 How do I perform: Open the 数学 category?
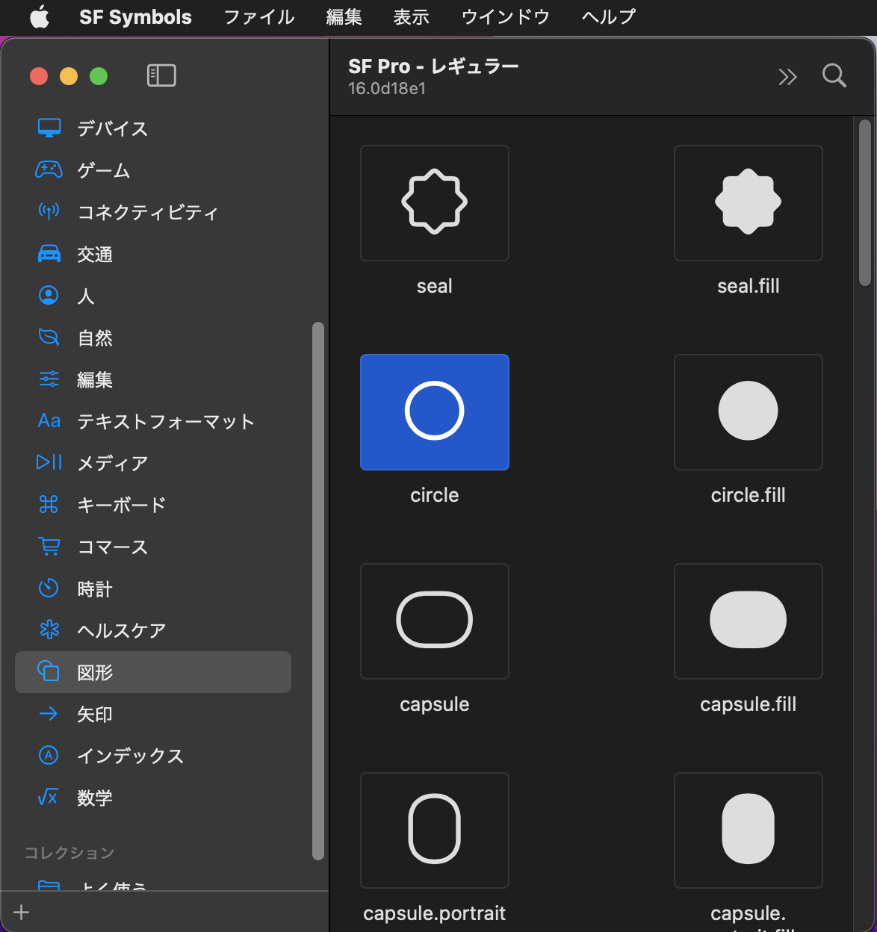153,798
